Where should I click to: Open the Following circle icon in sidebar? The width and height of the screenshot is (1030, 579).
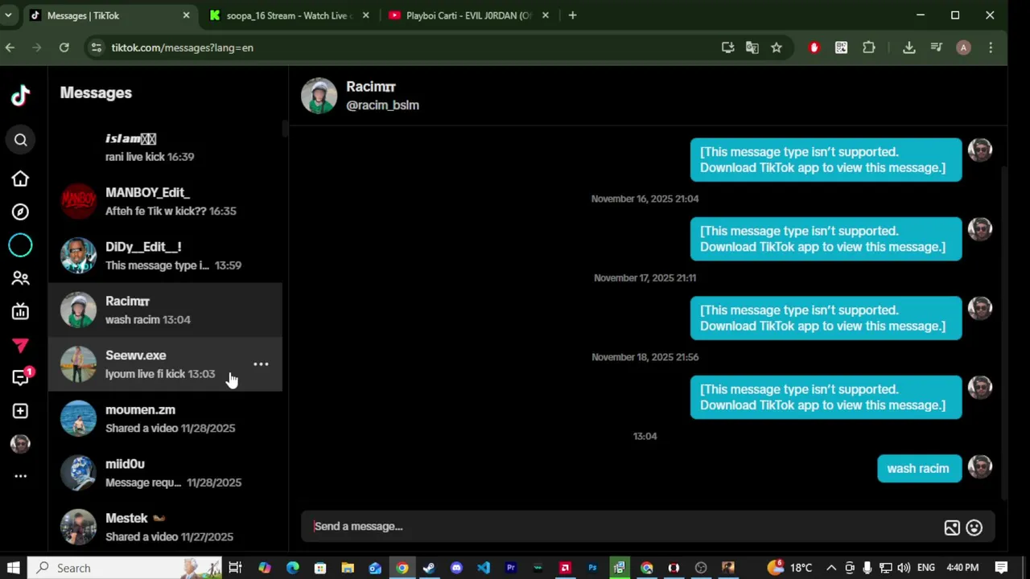point(20,245)
